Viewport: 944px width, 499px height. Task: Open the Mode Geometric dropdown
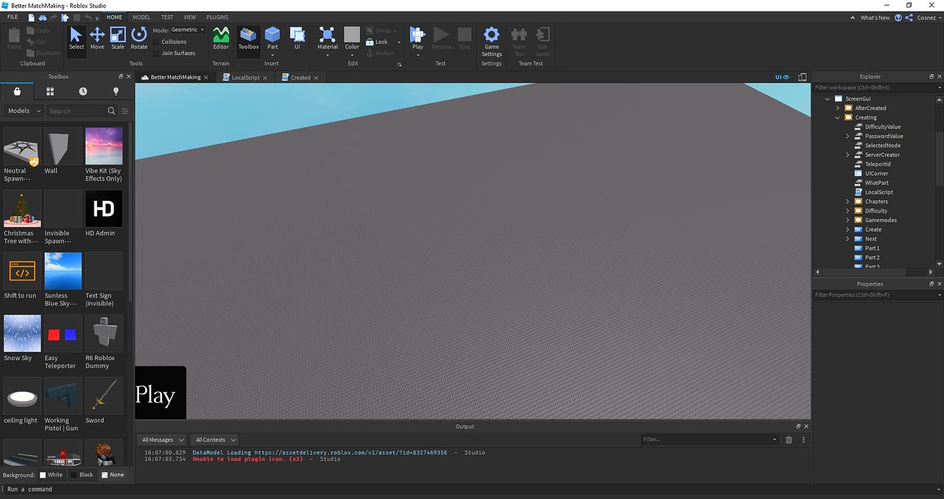click(187, 30)
